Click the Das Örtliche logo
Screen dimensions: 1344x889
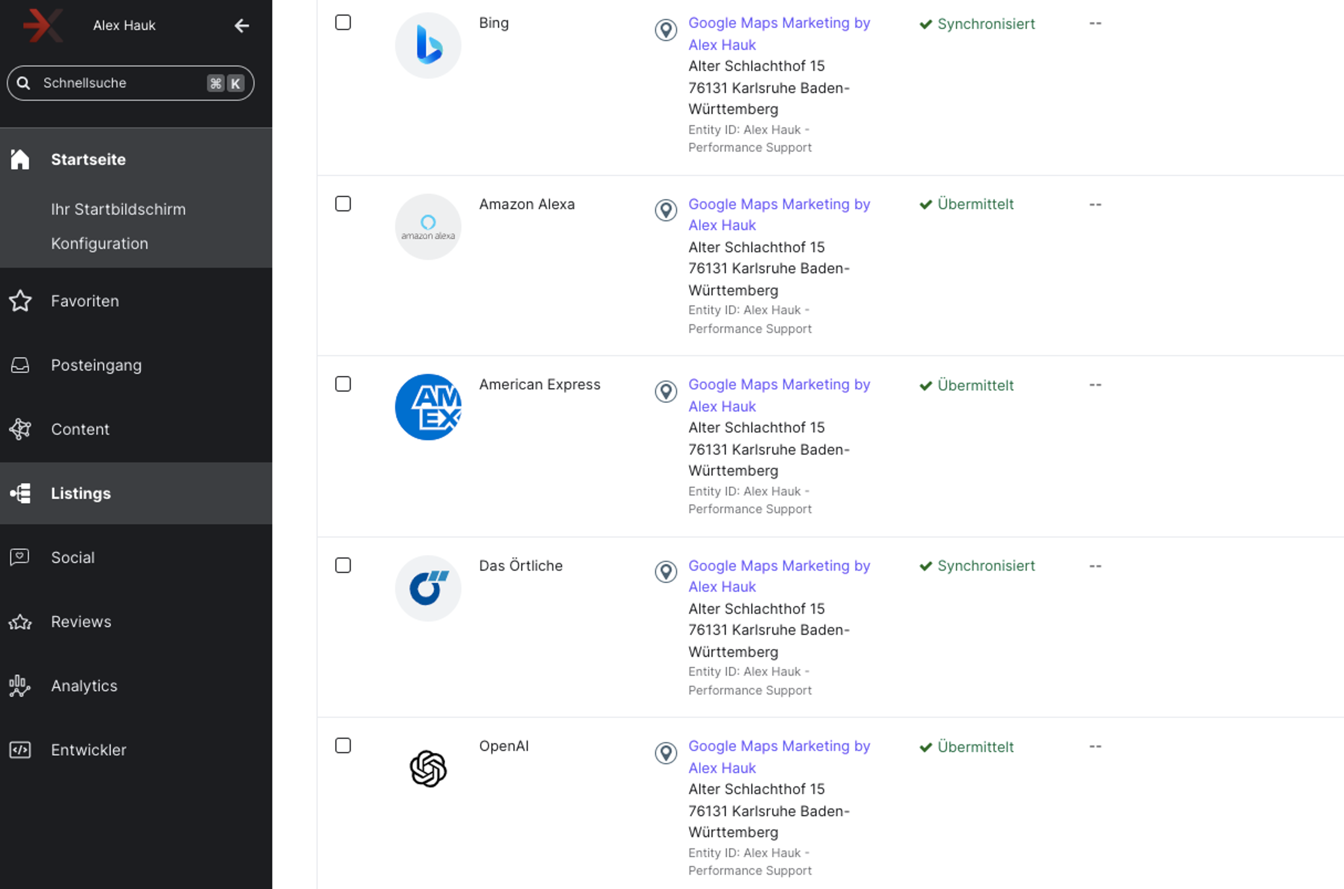[x=428, y=588]
